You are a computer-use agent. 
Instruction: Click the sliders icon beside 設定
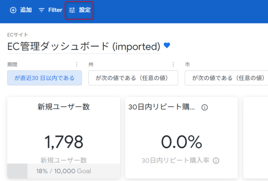tap(72, 10)
